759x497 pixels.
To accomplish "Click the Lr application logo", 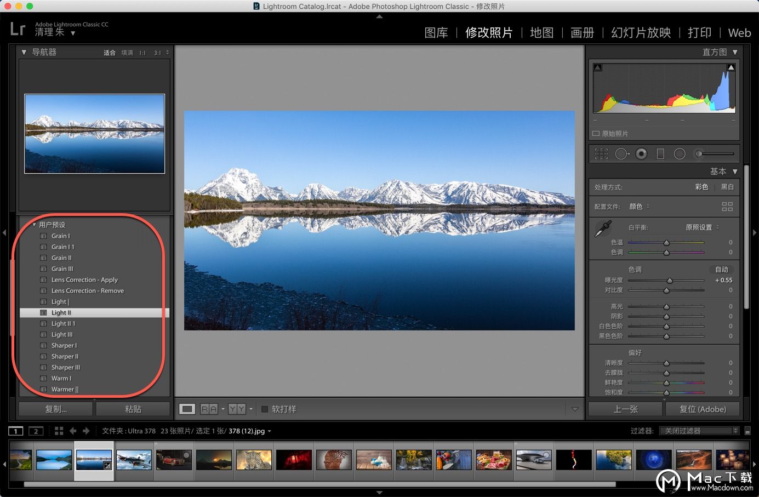I will point(18,29).
